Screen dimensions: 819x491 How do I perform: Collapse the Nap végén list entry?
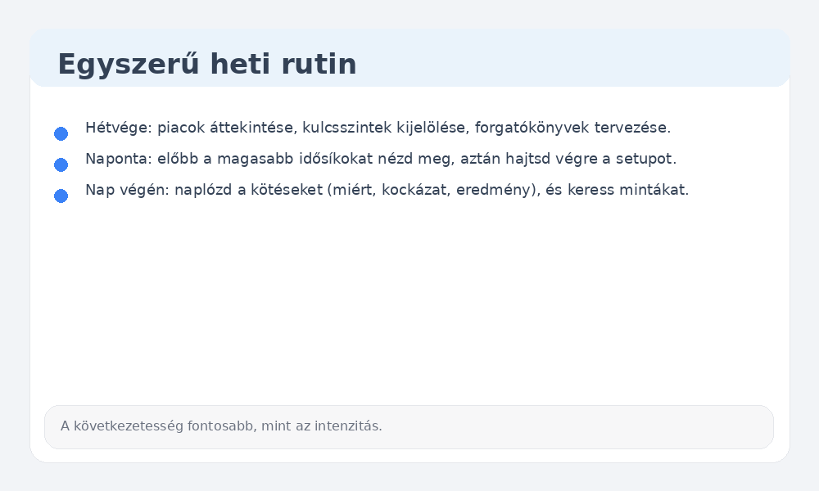pos(388,190)
